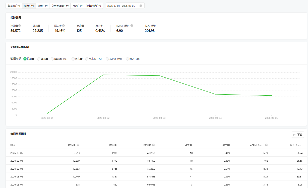Click help icon beside 曝光率 in 关键数据 summary
308x188 pixels.
[x=64, y=26]
